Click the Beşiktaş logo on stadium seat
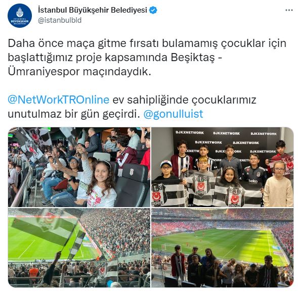Image resolution: width=298 pixels, height=296 pixels. pyautogui.click(x=132, y=171)
